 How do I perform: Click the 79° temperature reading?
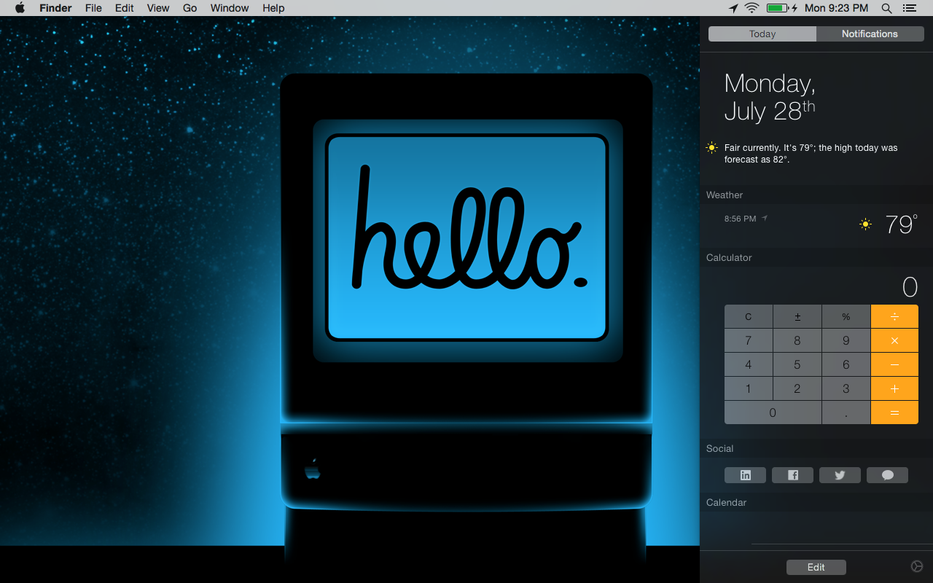[902, 224]
